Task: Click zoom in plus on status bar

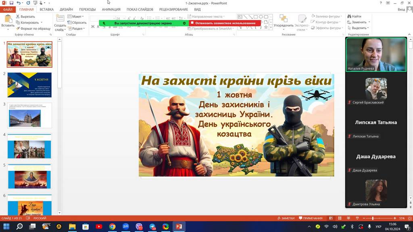Action: pos(395,218)
